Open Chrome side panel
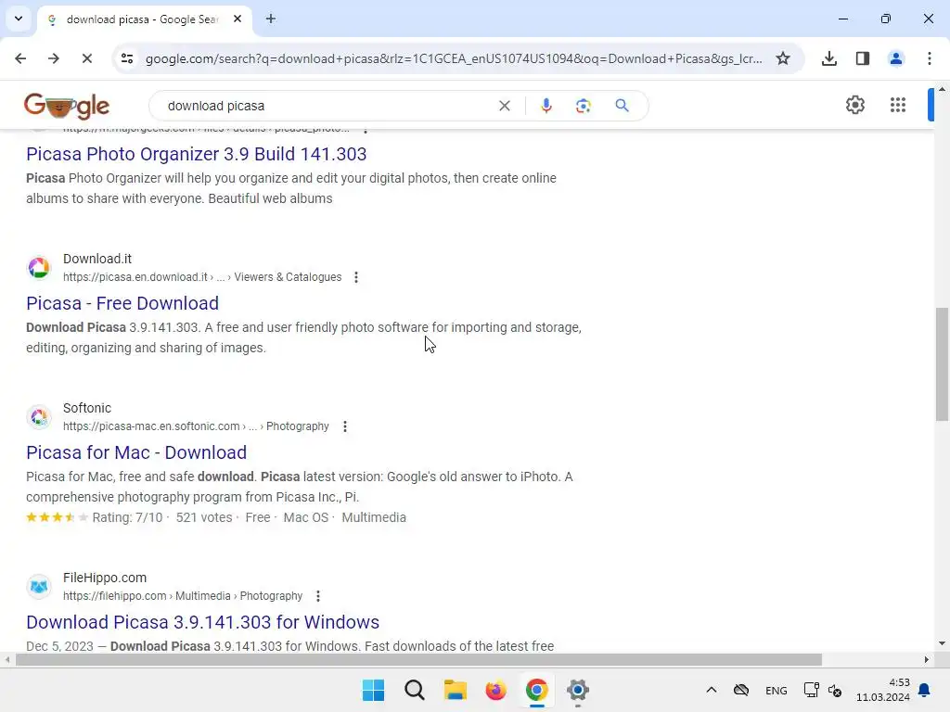The image size is (950, 712). pyautogui.click(x=862, y=58)
